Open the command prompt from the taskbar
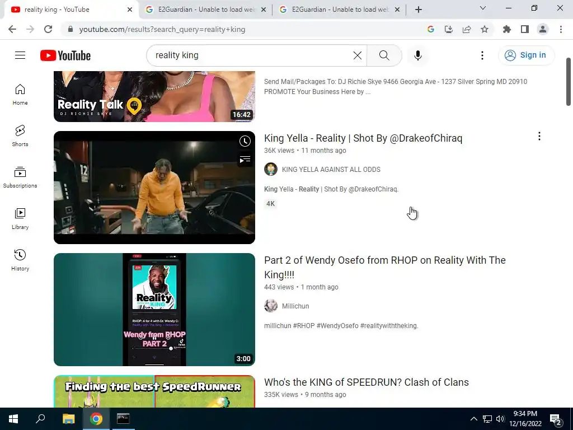The image size is (573, 430). (123, 419)
